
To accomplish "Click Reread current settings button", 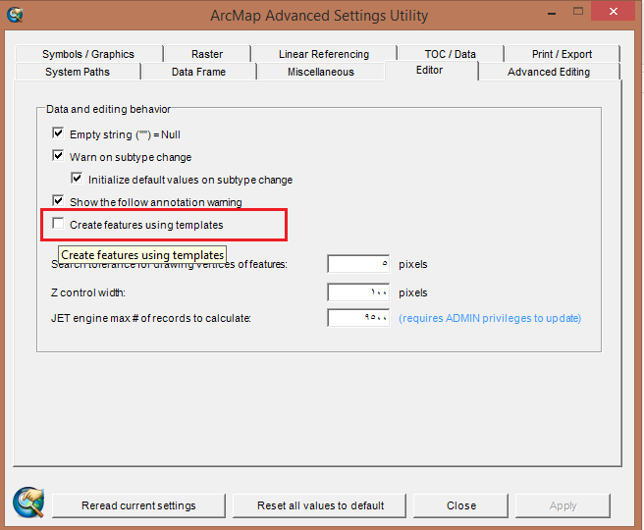I will (x=138, y=505).
